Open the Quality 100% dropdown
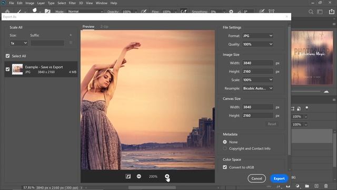This screenshot has width=337, height=190. (x=257, y=44)
